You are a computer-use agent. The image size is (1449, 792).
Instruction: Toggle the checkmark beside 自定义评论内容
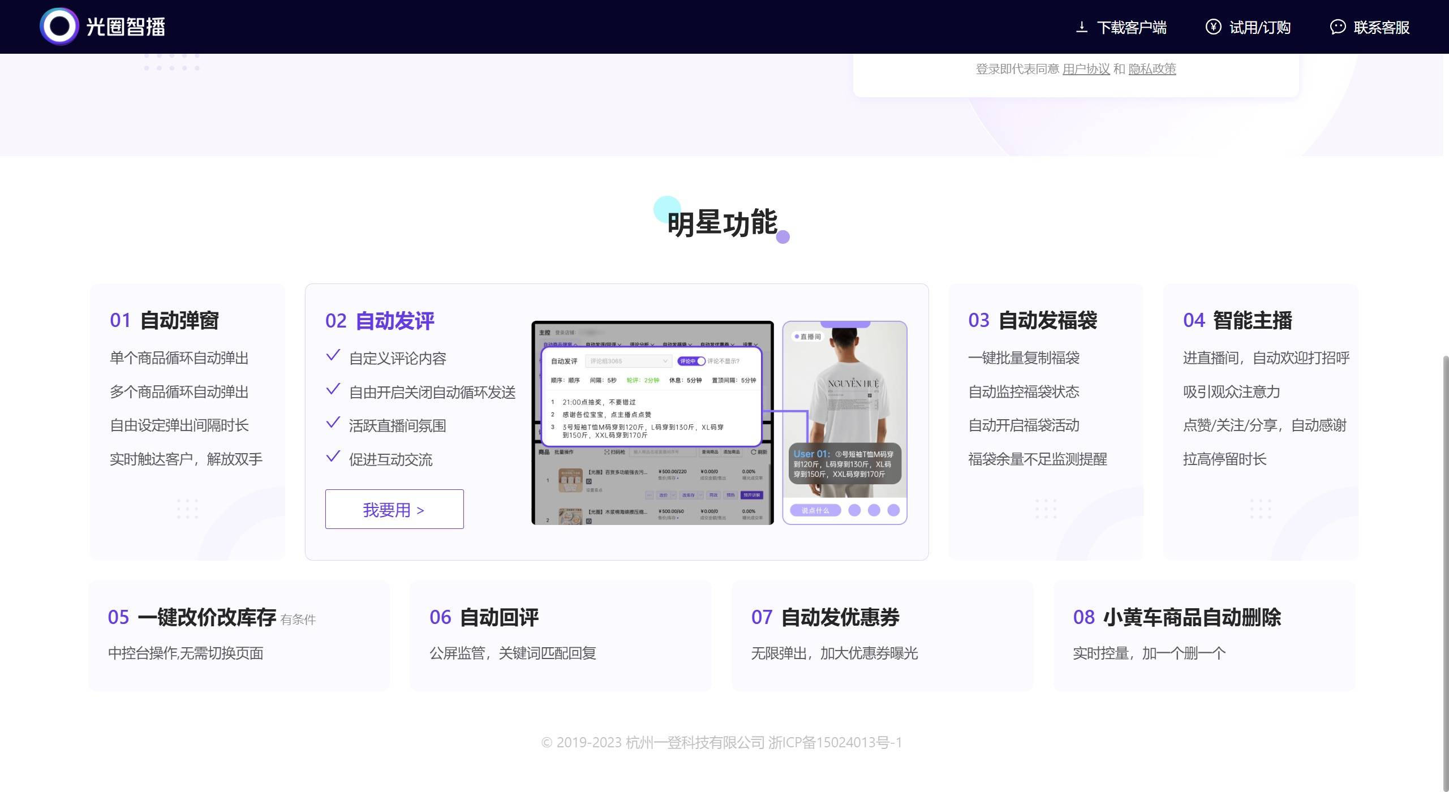pyautogui.click(x=332, y=354)
